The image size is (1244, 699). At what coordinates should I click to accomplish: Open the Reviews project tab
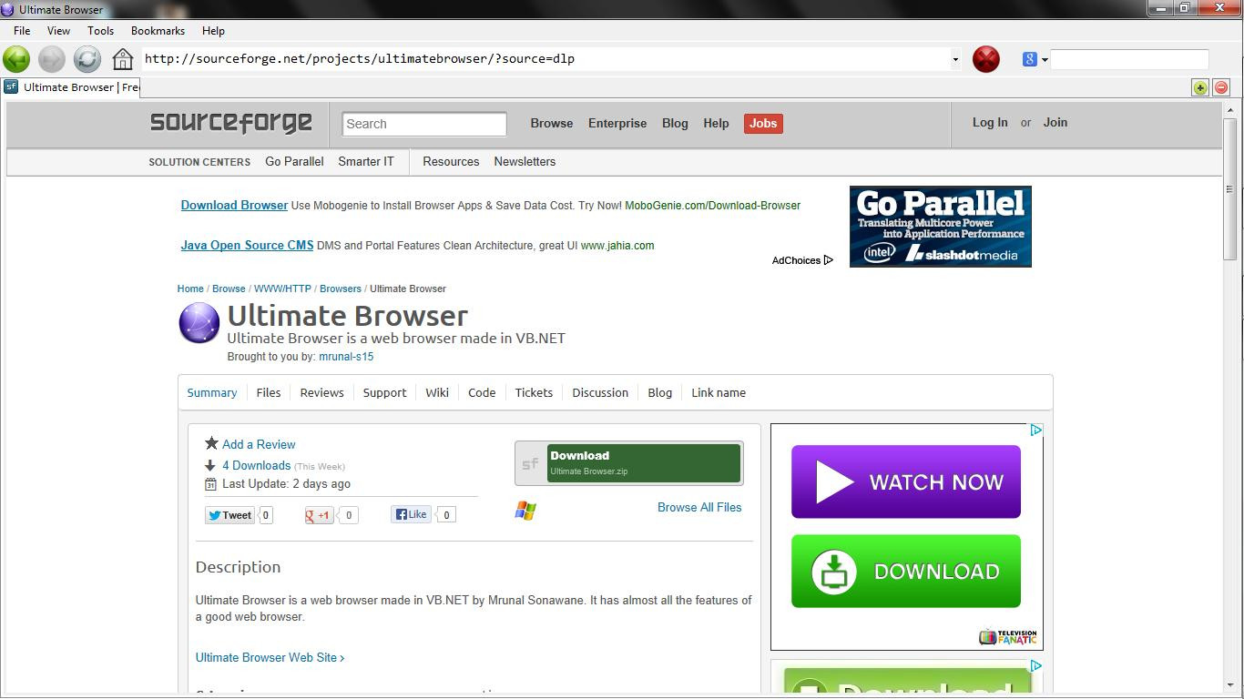(322, 392)
